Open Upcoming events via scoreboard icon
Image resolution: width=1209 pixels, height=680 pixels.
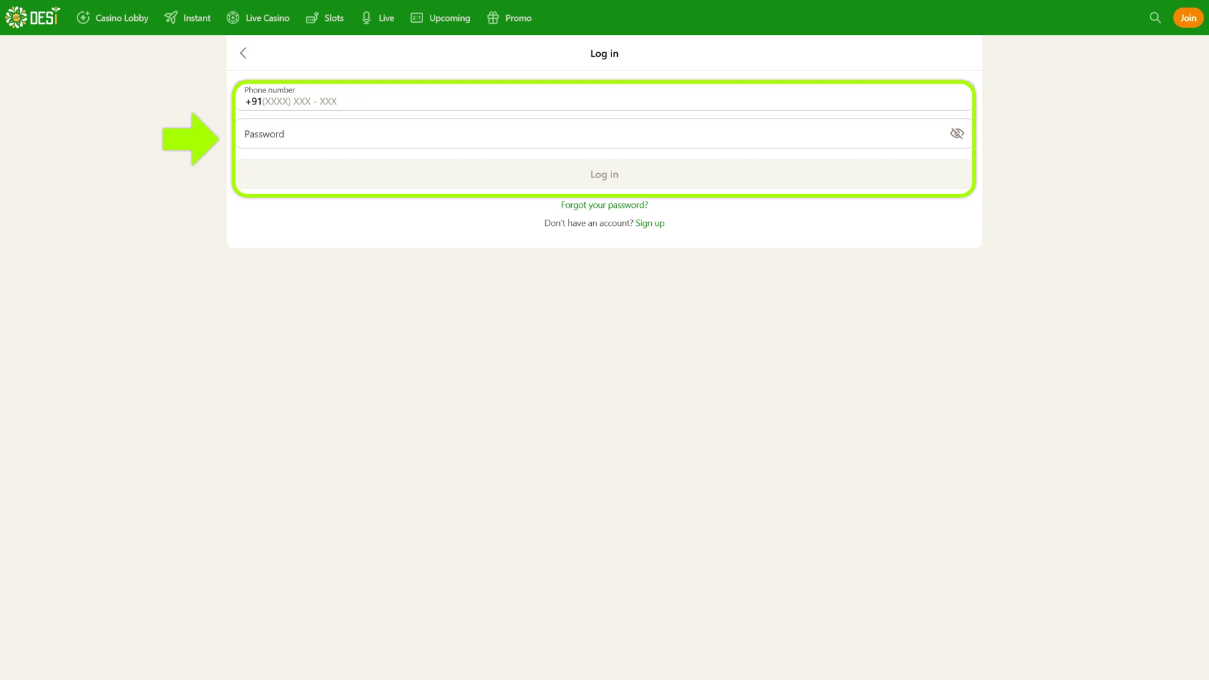pos(416,18)
